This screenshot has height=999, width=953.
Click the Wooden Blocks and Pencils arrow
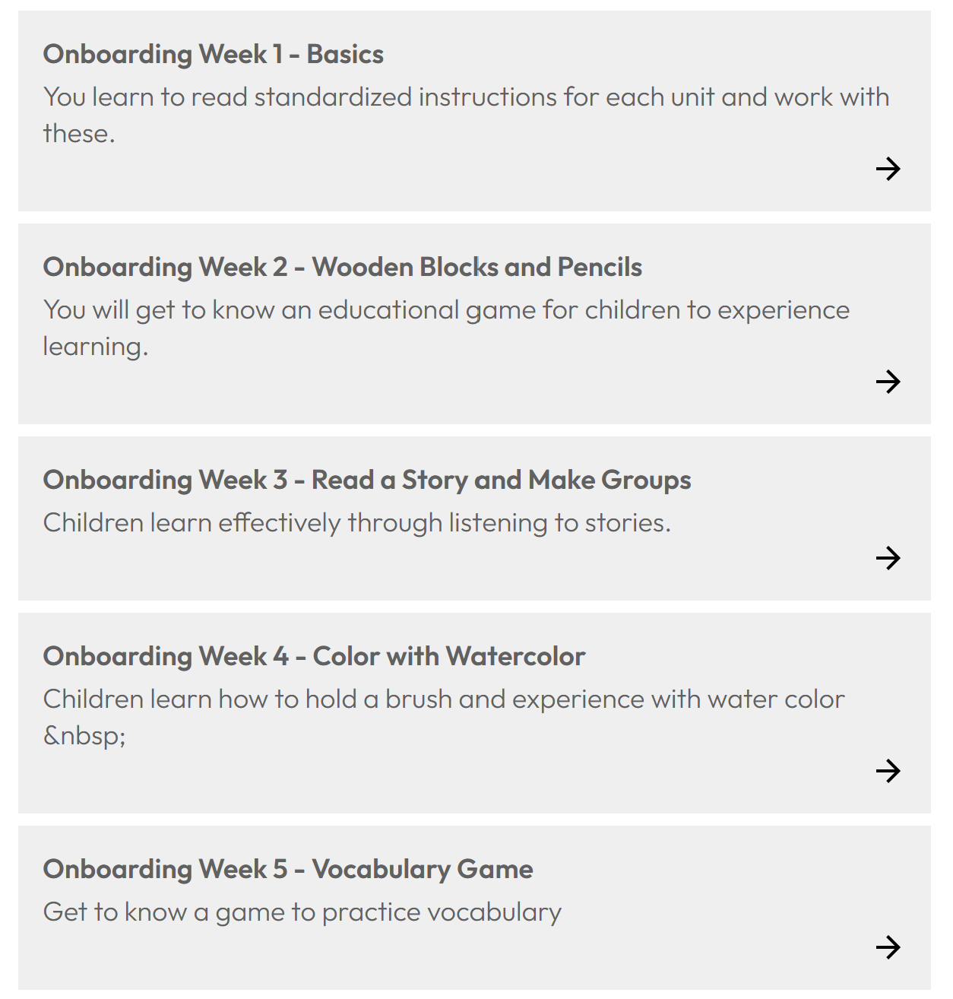point(888,382)
